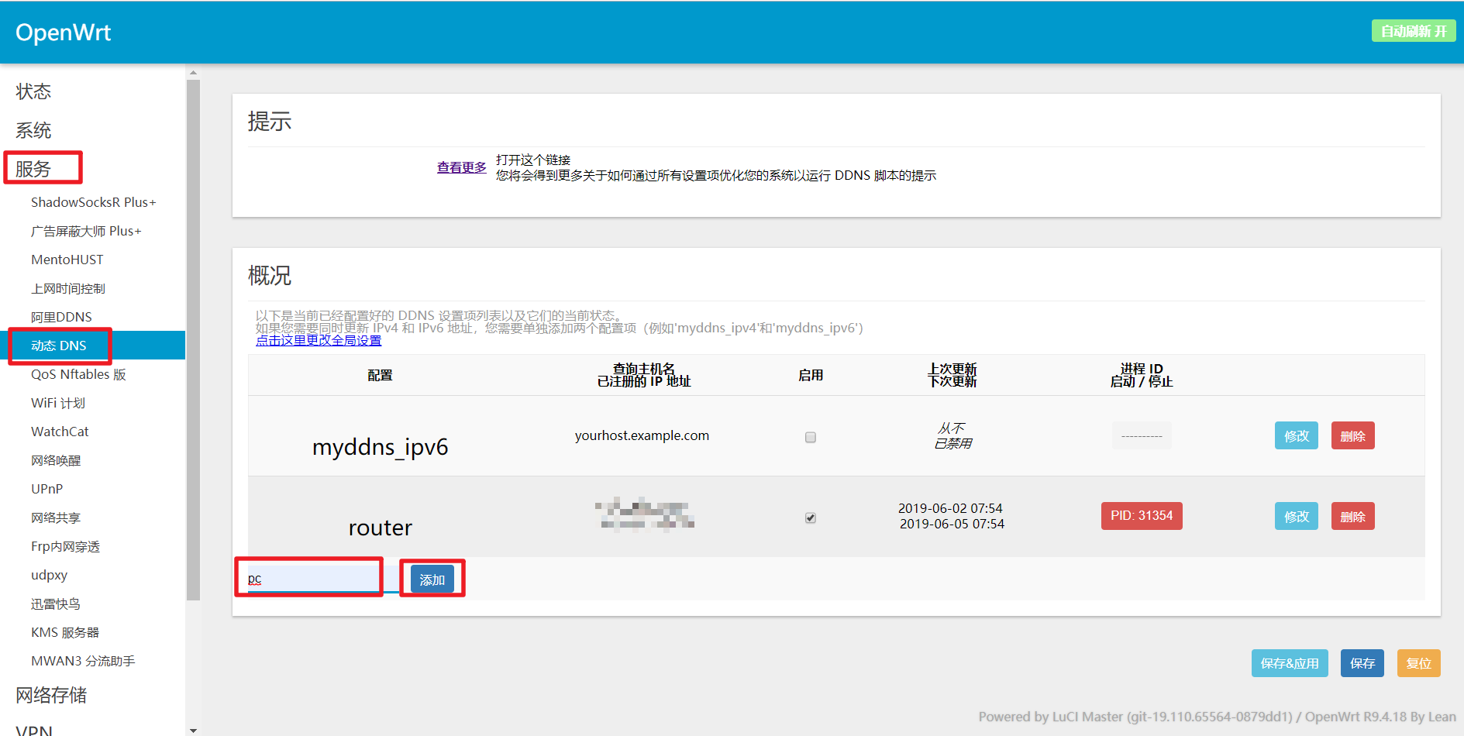Expand the 状态 menu section
The height and width of the screenshot is (736, 1464).
(33, 91)
